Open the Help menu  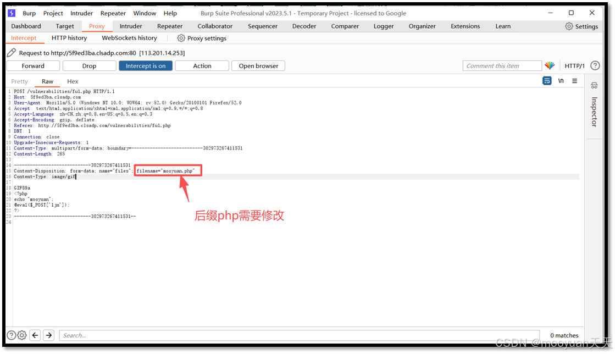(170, 13)
